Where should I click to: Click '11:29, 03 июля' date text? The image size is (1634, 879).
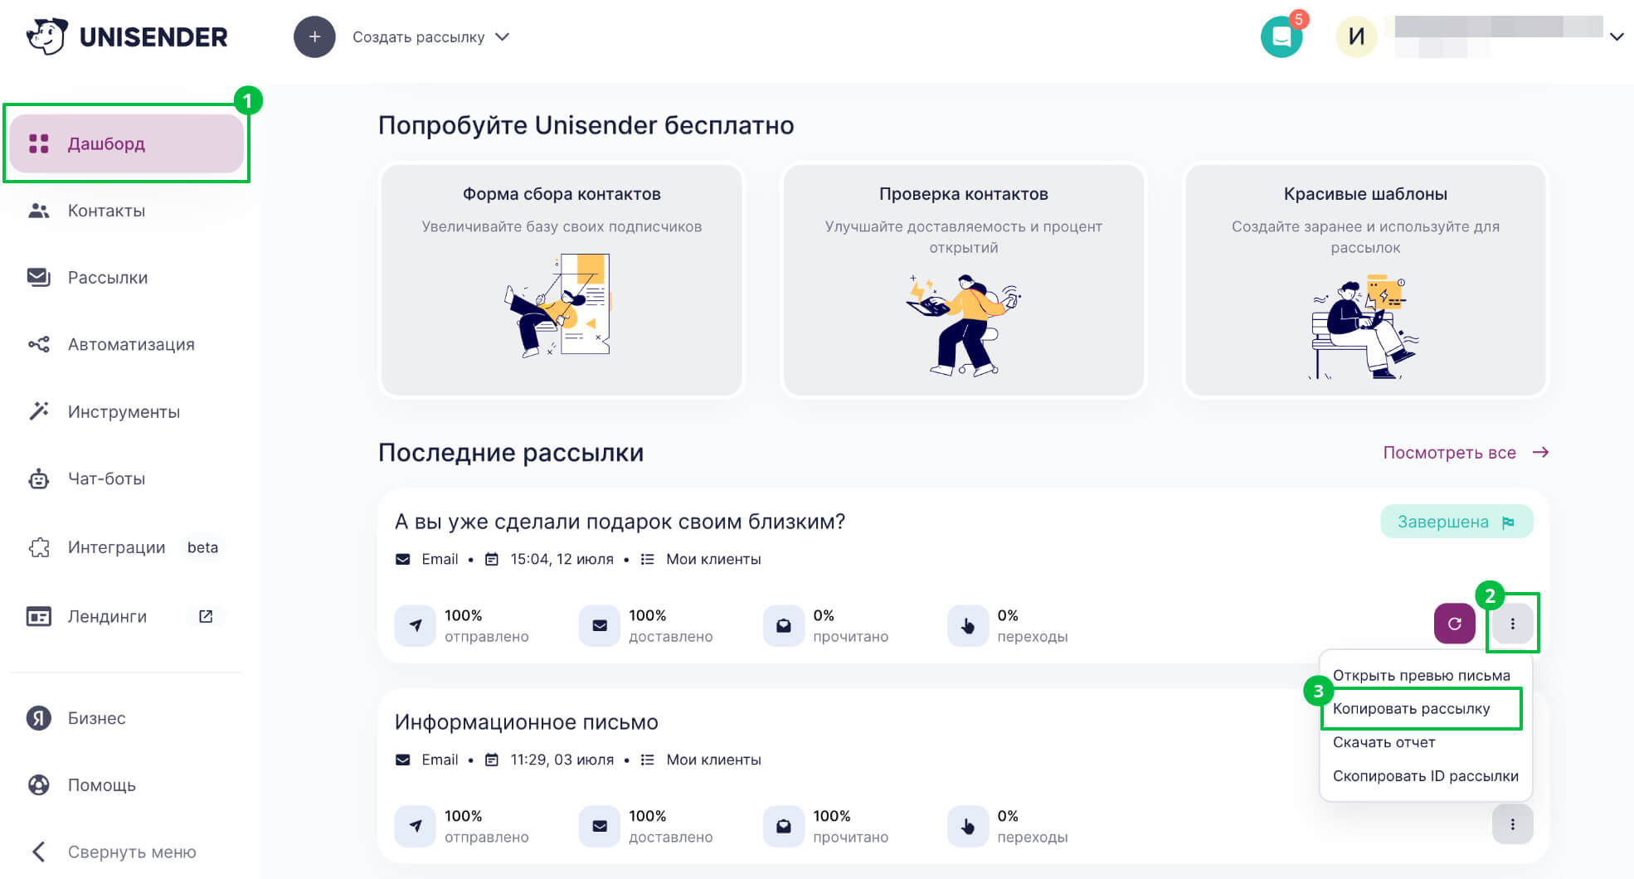(x=562, y=760)
